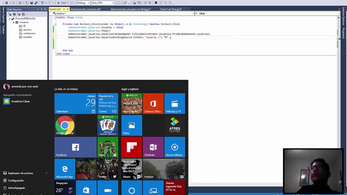
Task: Open Películas y TV tile
Action: pos(175,103)
